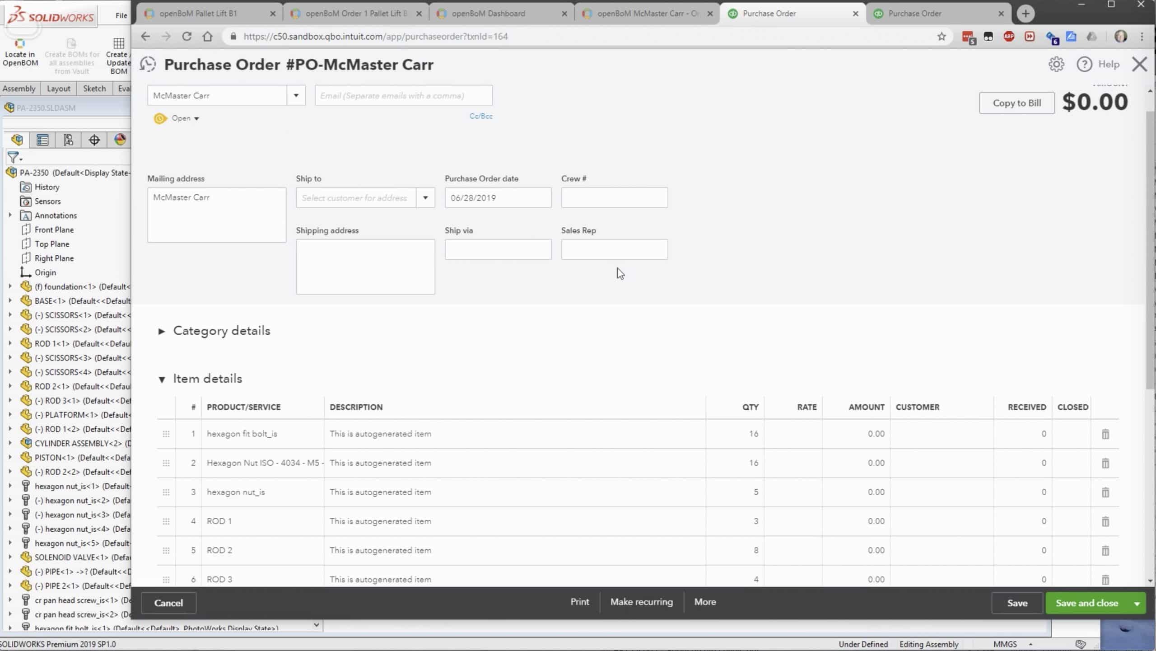1156x651 pixels.
Task: Select Origin in feature tree
Action: coord(45,272)
